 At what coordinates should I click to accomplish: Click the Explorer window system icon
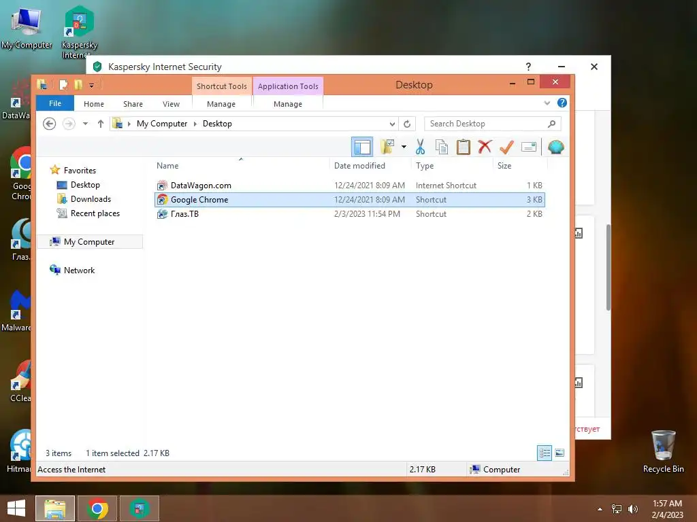pos(42,84)
